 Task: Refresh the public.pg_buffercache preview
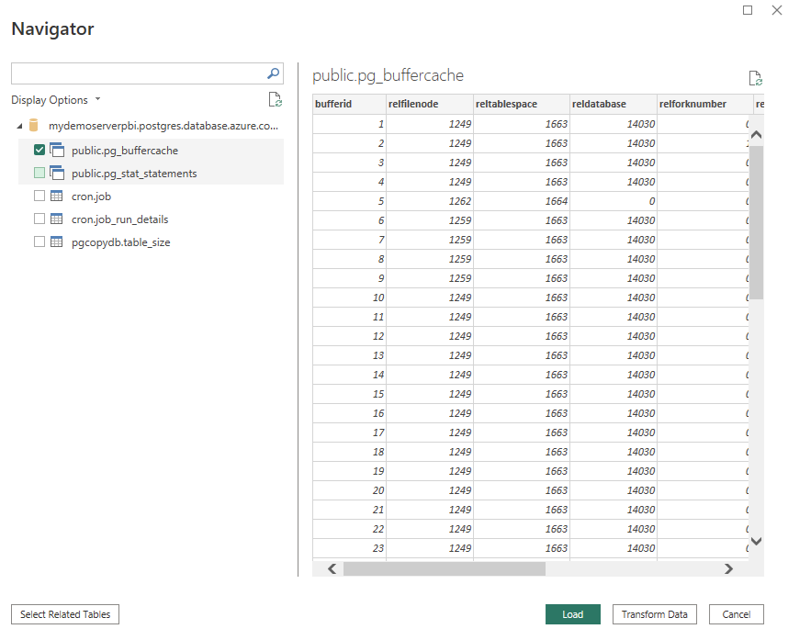[756, 80]
